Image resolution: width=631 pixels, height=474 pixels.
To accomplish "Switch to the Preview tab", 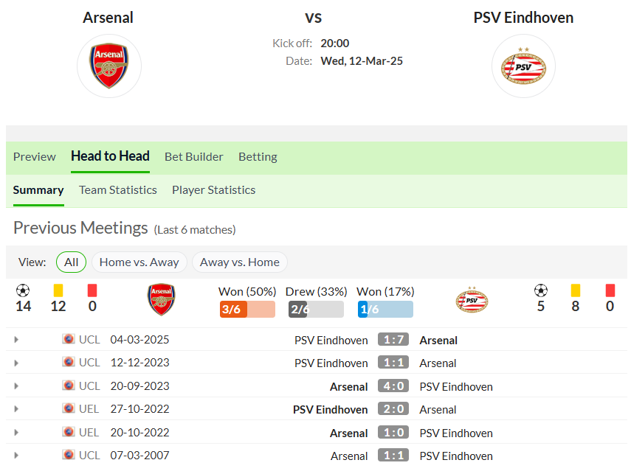I will 35,157.
